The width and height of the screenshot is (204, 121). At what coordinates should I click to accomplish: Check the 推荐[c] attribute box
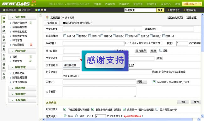(77, 36)
